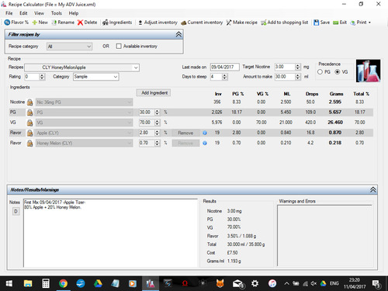Click lock icon on PG row
This screenshot has width=388, height=291.
(x=29, y=113)
